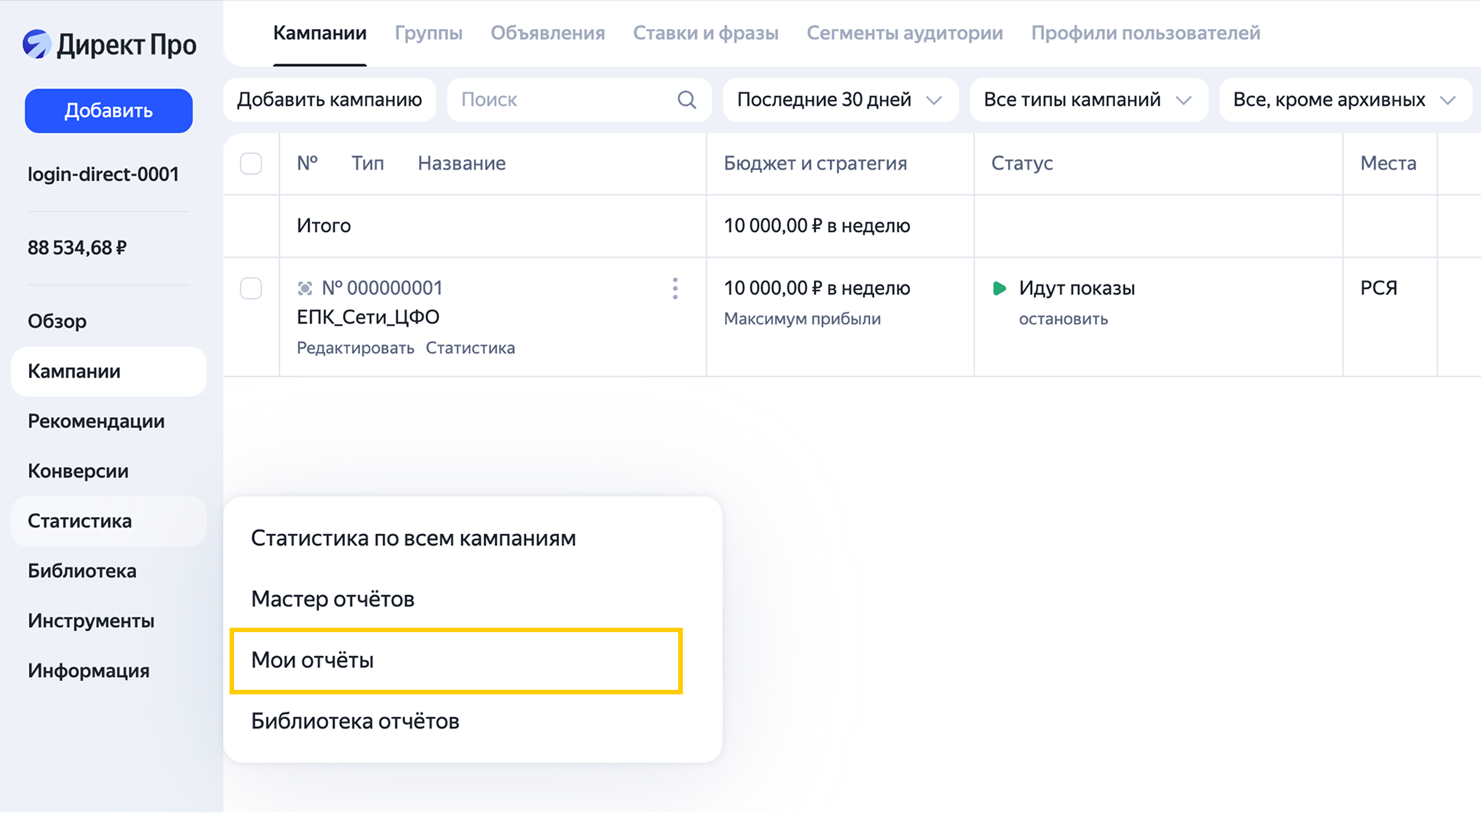Open the Все, кроме архивных status dropdown
Viewport: 1481px width, 813px height.
coord(1345,100)
